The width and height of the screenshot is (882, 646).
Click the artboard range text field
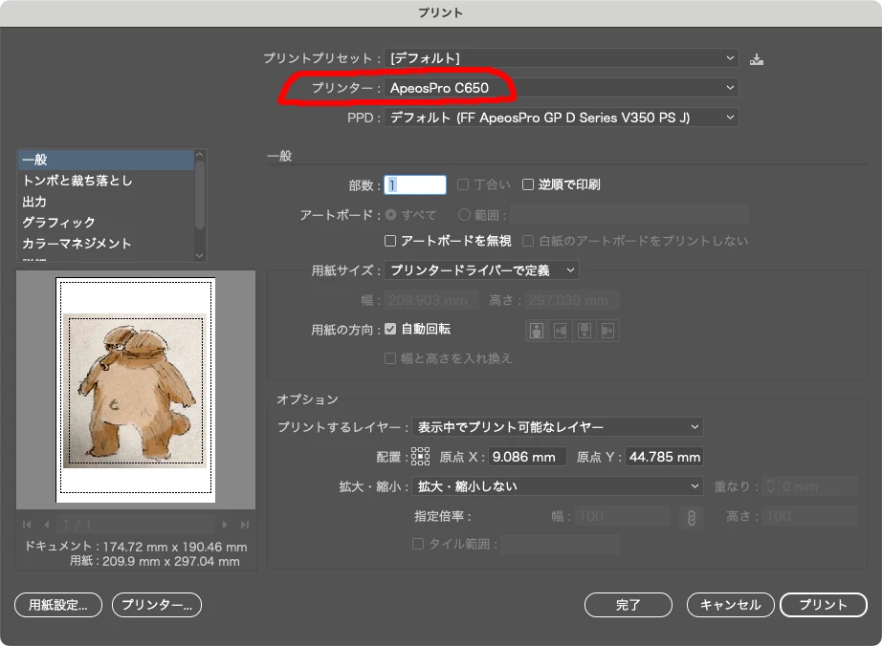coord(629,215)
